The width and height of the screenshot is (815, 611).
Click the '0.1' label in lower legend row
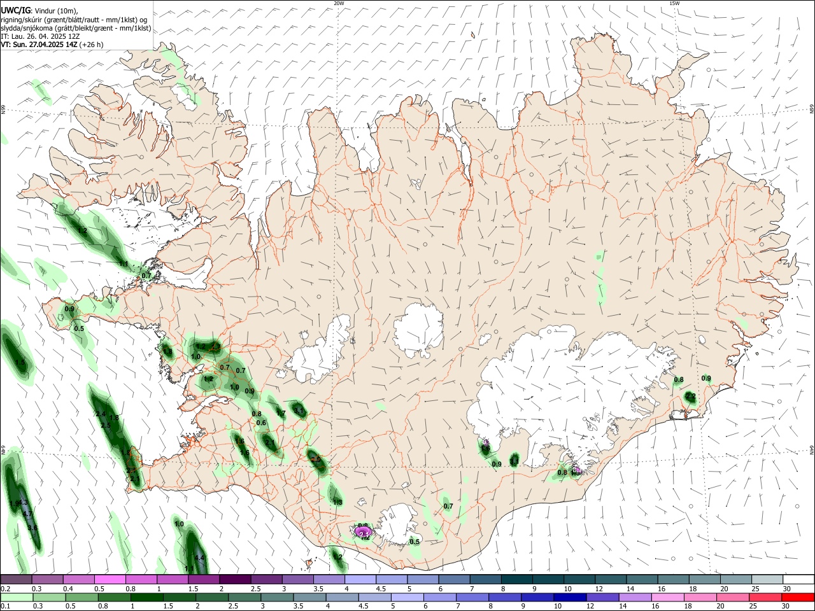tap(5, 607)
